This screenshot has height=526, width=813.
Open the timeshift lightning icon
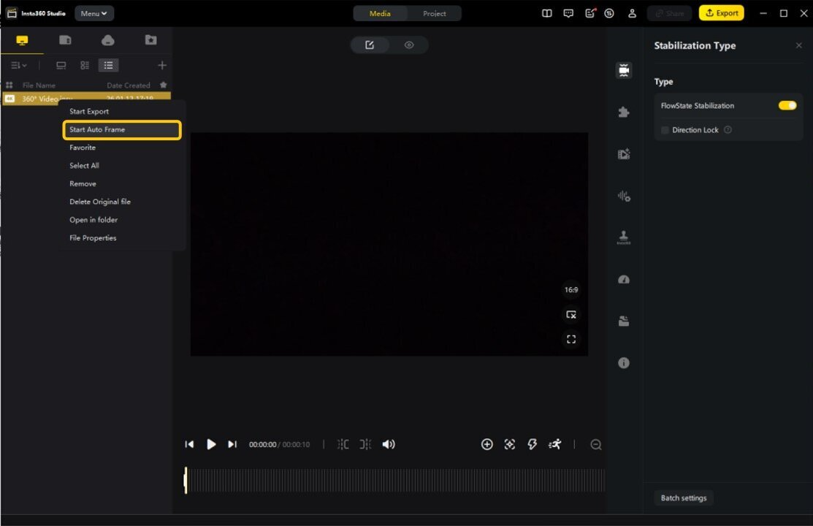532,445
